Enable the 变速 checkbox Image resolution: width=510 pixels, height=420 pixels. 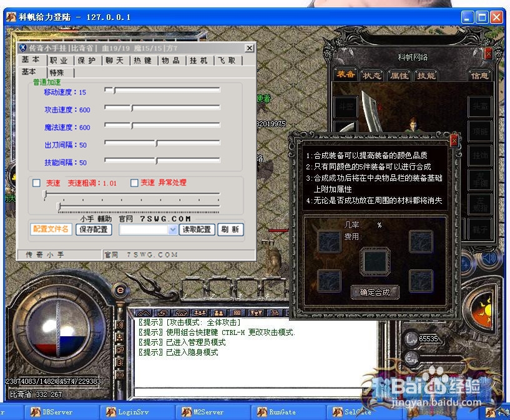click(34, 183)
